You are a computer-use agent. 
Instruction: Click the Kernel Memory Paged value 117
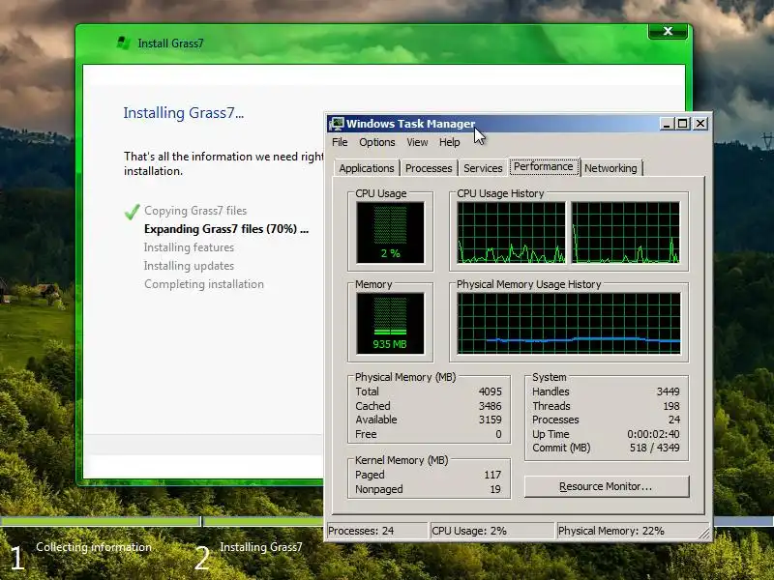492,475
